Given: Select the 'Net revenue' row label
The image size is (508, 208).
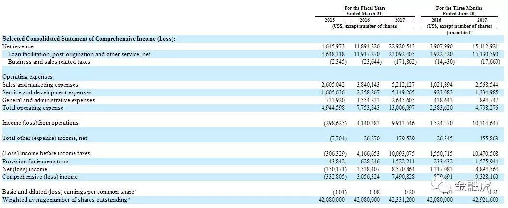Looking at the screenshot, I should [18, 46].
